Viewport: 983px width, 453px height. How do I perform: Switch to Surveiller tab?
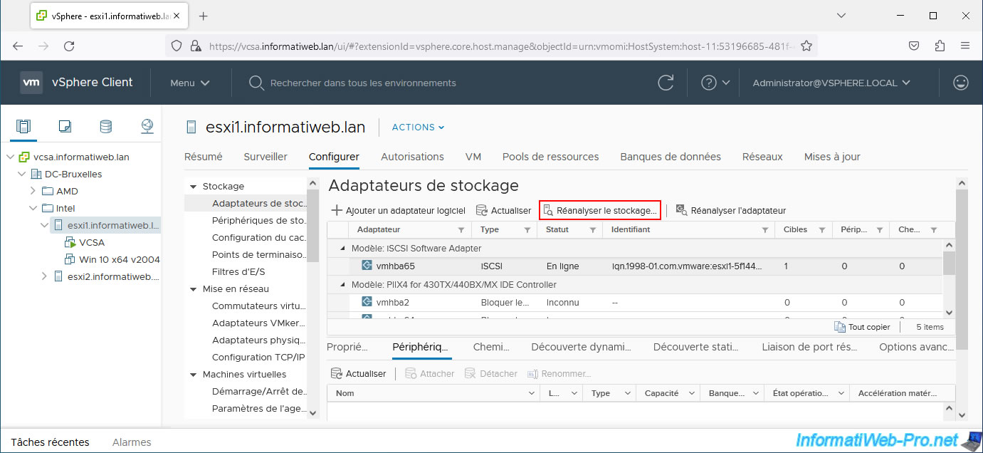pos(266,157)
